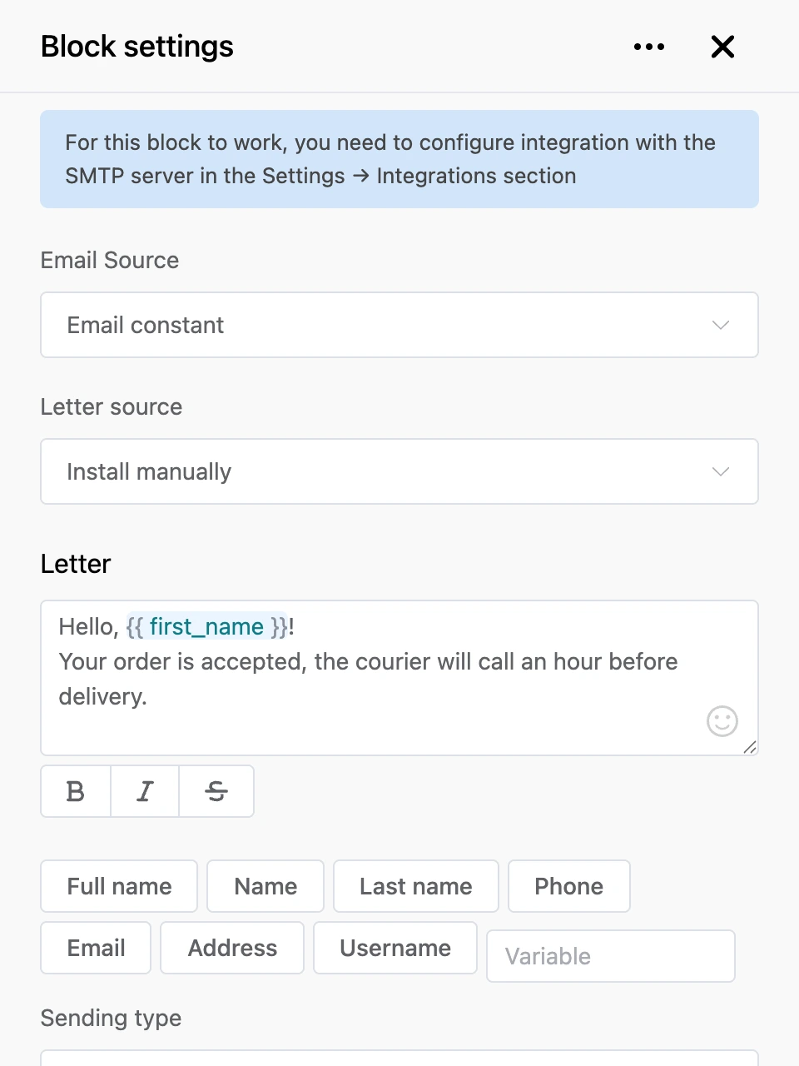Insert the Address variable

tap(232, 948)
